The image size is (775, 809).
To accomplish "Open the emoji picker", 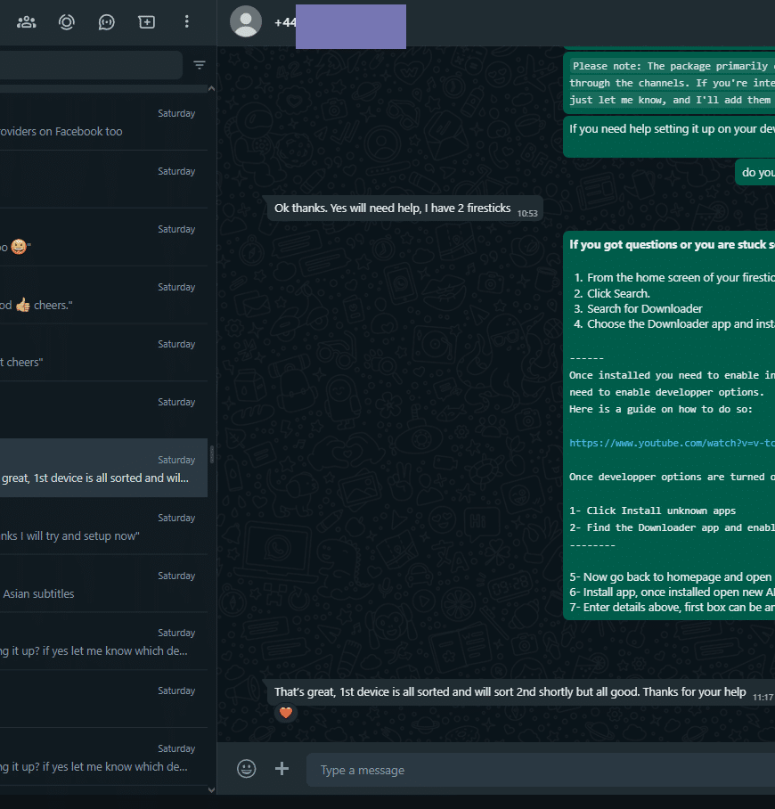I will [x=247, y=769].
